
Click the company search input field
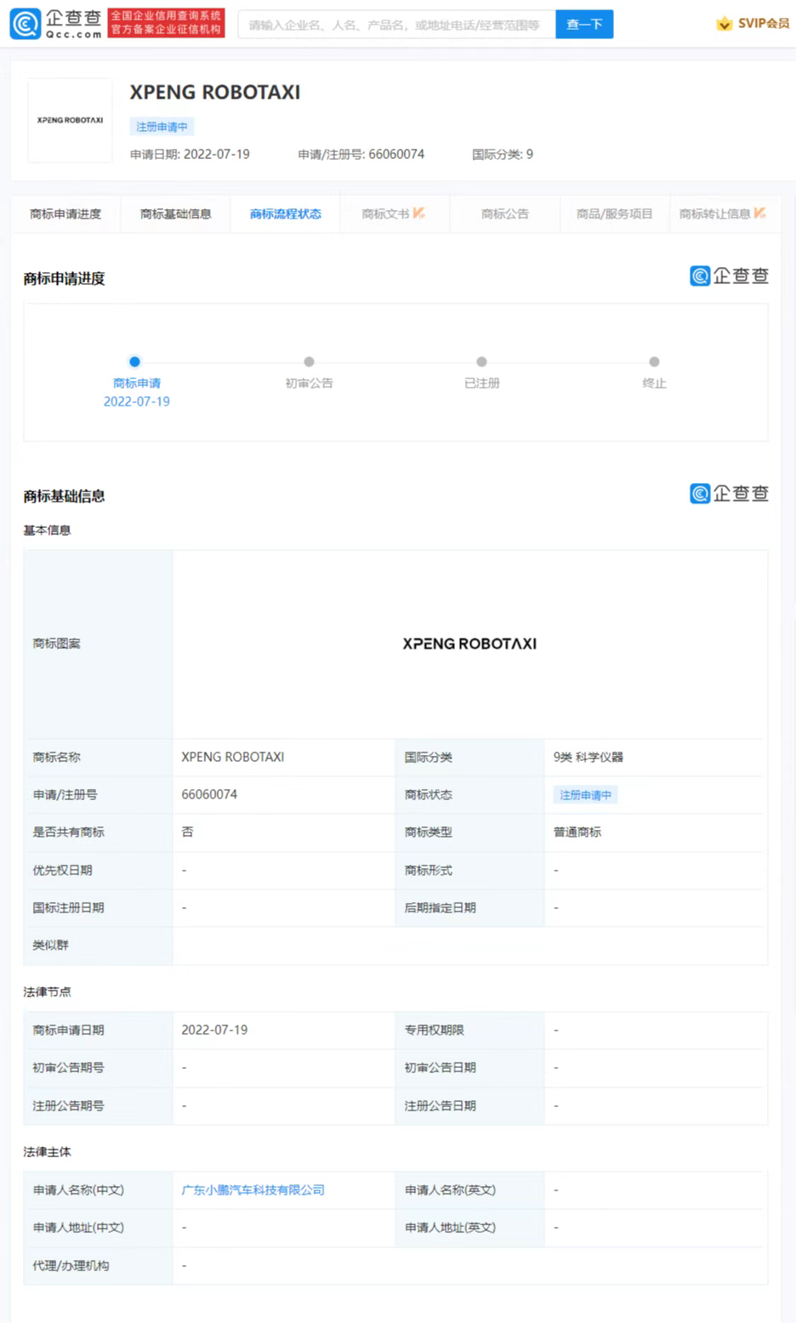[395, 25]
